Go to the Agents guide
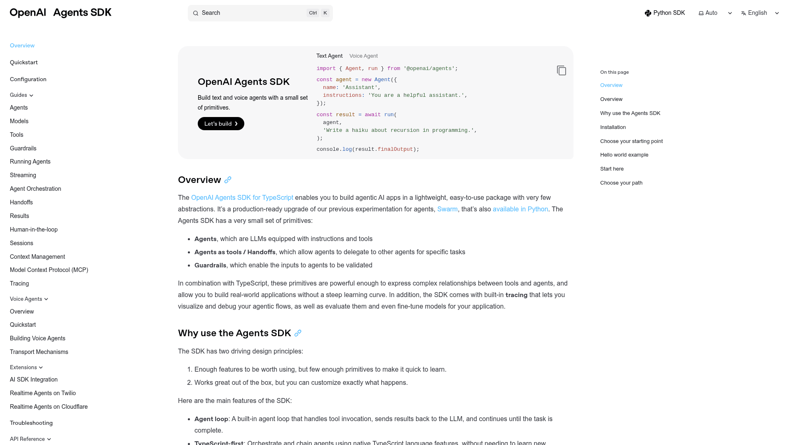791x445 pixels. pos(19,108)
